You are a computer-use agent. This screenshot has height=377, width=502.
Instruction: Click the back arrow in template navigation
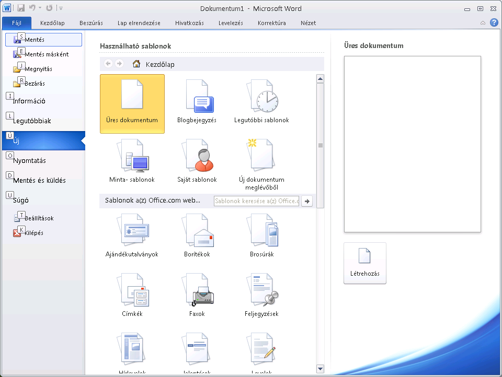(108, 64)
